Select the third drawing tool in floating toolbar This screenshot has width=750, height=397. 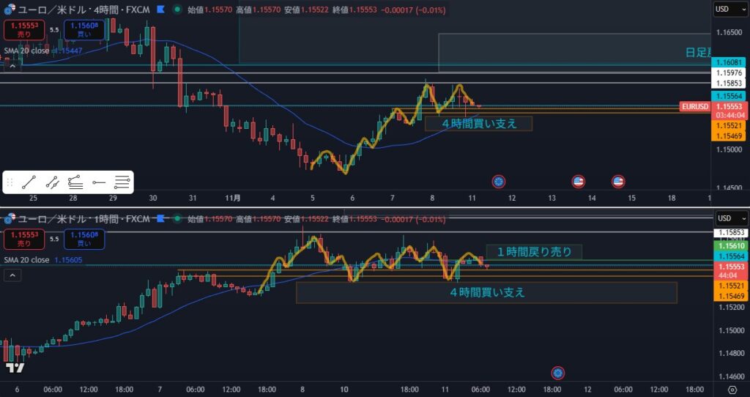click(75, 182)
